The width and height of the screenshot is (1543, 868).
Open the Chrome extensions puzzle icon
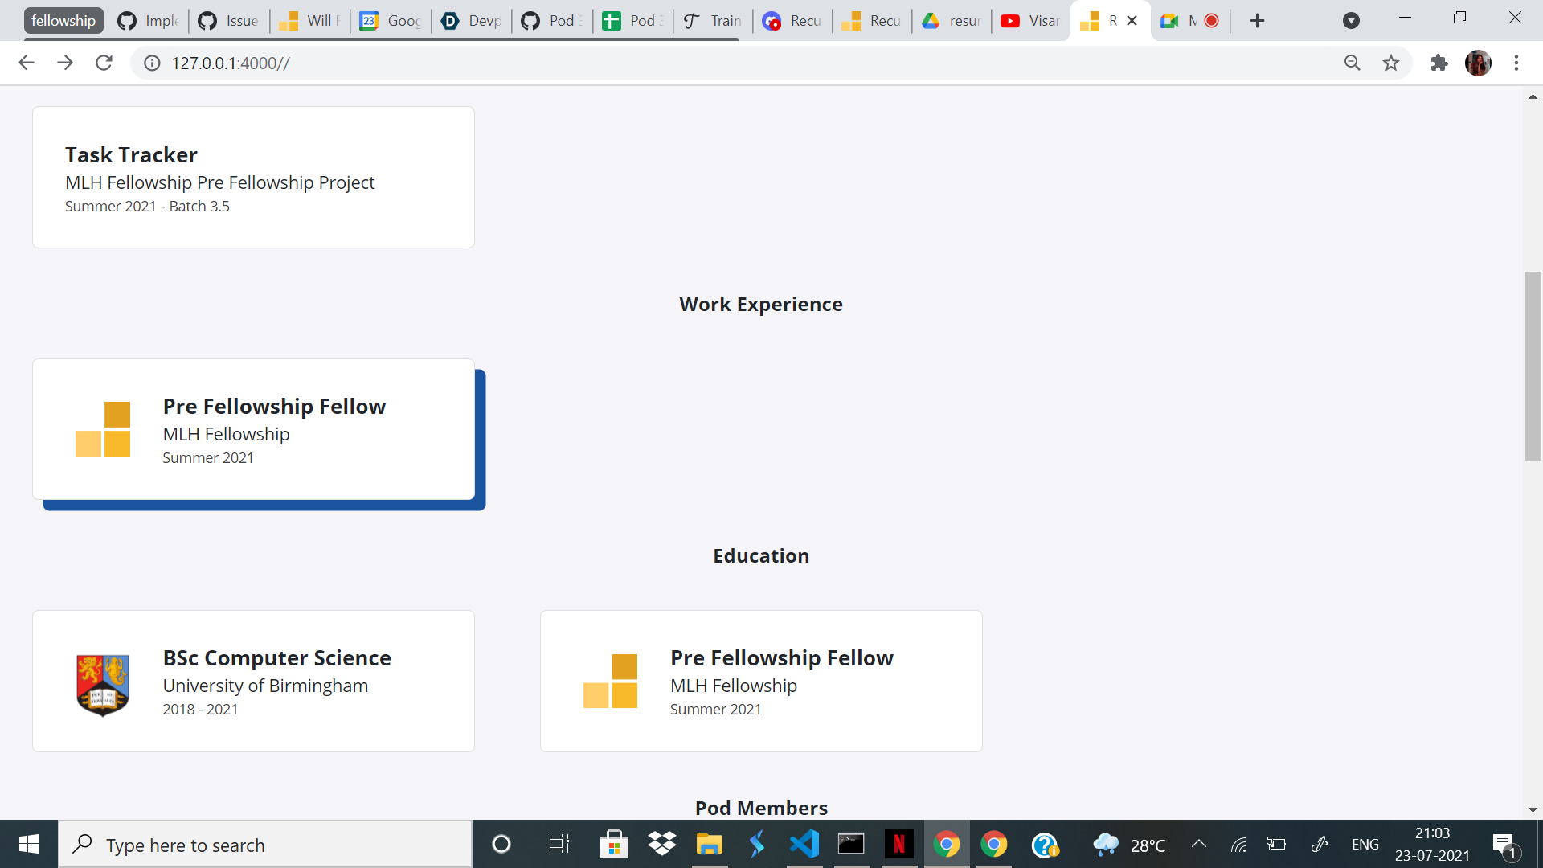tap(1439, 63)
